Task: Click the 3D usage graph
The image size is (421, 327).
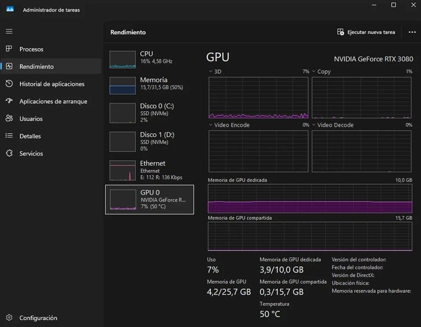Action: 258,98
